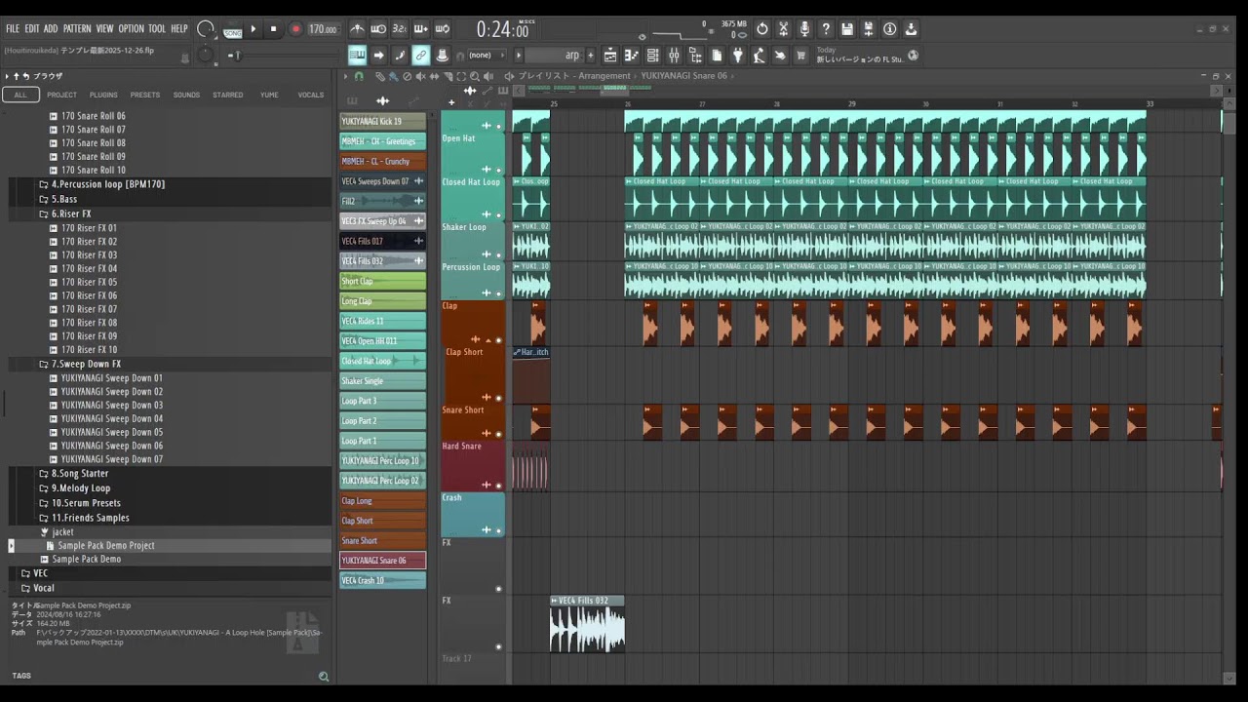
Task: Add a new pattern with plus button
Action: tap(590, 56)
